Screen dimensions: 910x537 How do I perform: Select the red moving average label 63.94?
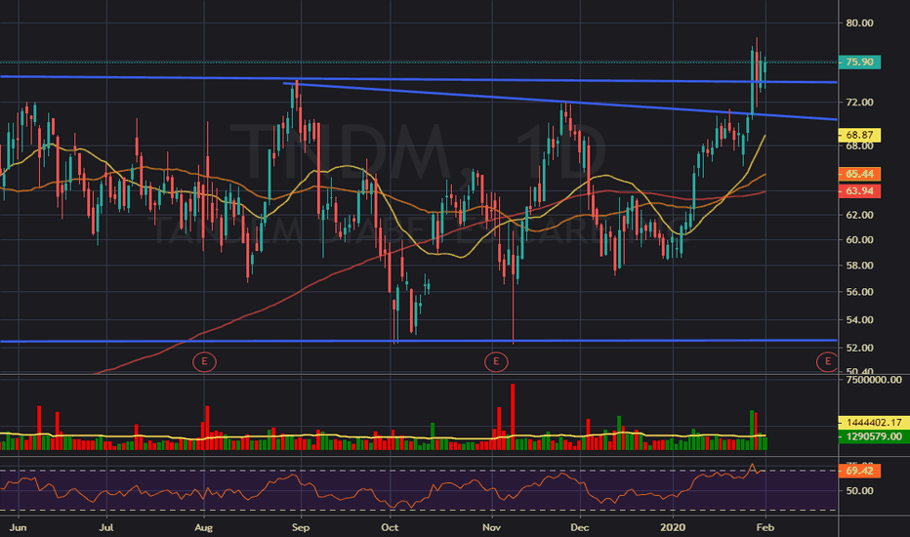point(859,191)
